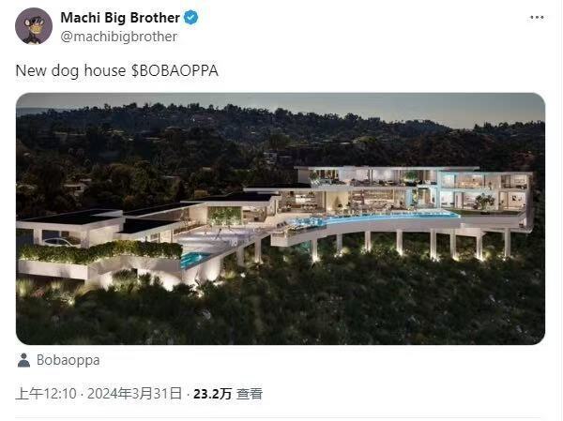Click the white car parked in the photo
This screenshot has height=421, width=563.
[x=61, y=242]
